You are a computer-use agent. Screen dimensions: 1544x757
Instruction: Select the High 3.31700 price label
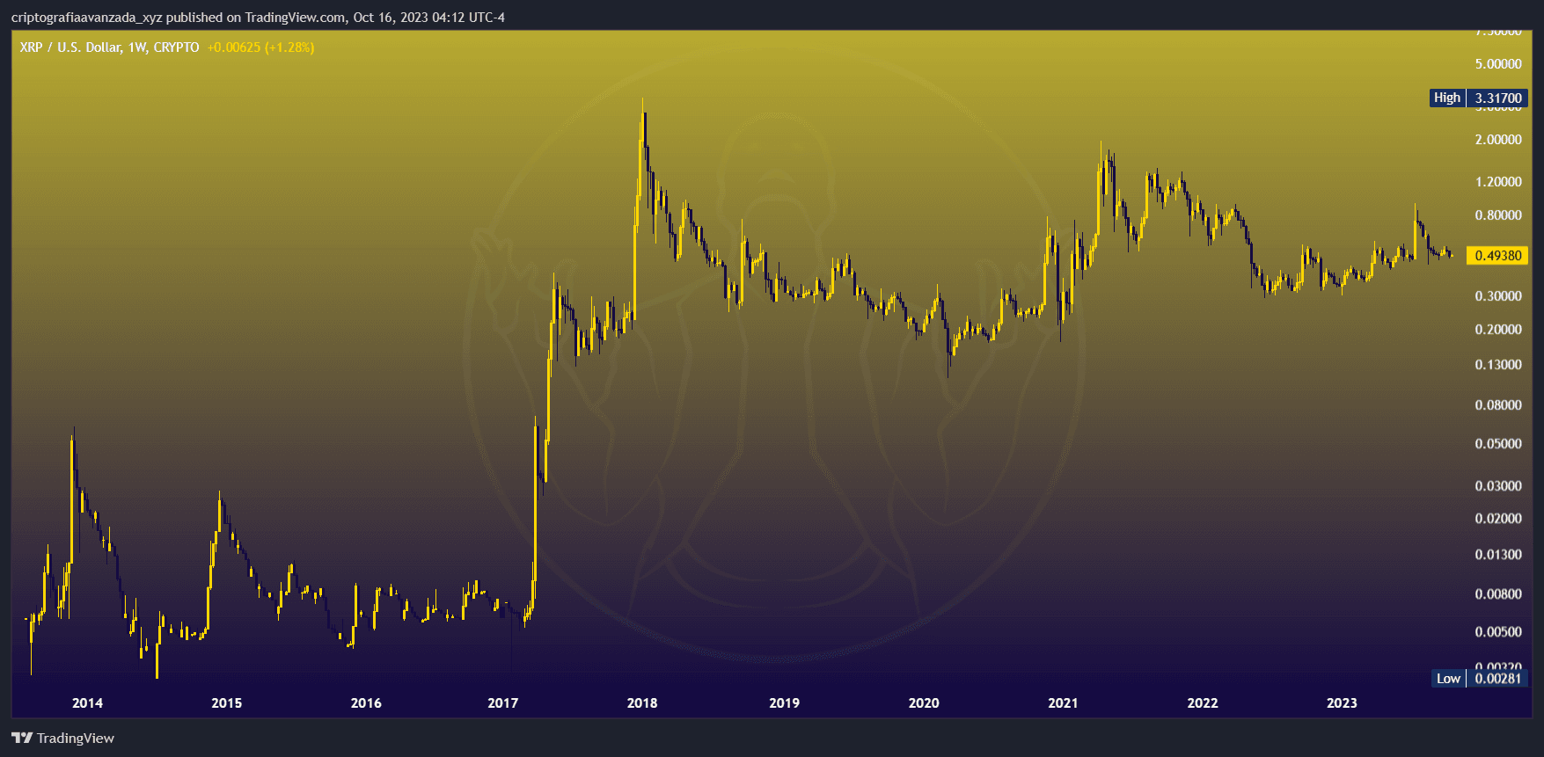tap(1479, 98)
